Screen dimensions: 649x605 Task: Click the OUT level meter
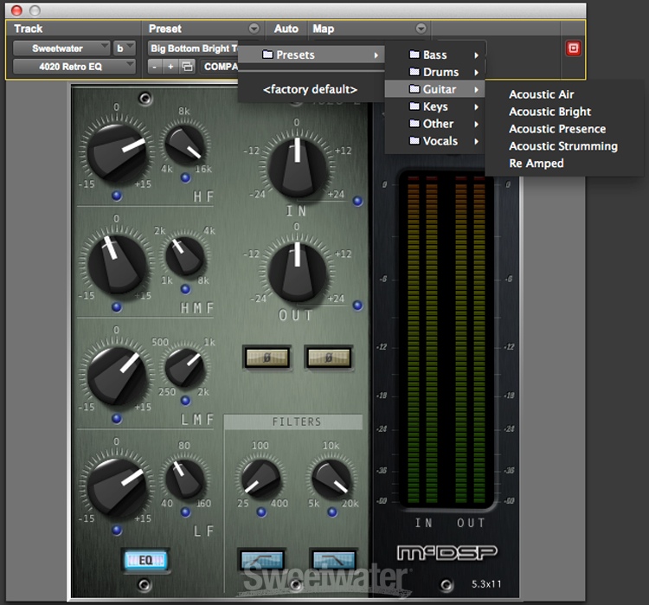[470, 338]
